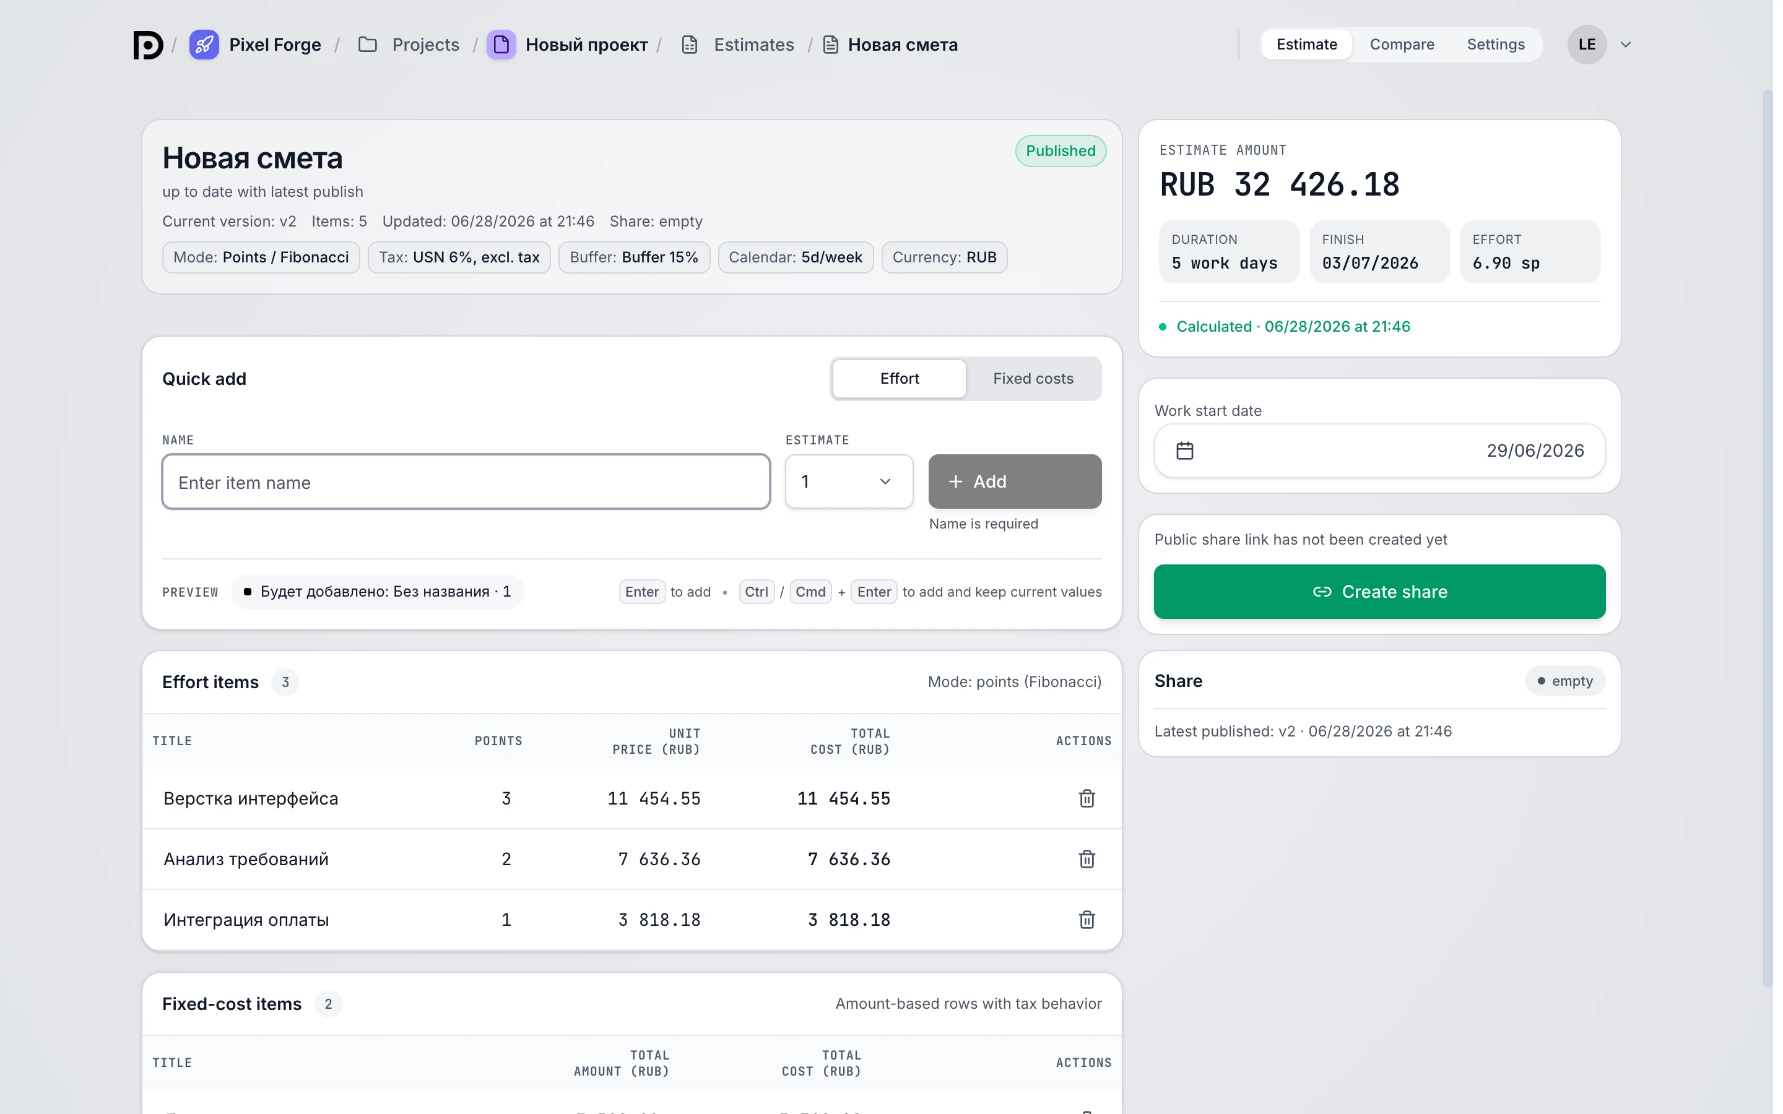Click the Effort 6.90 sp card
Viewport: 1783px width, 1114px height.
[1530, 252]
